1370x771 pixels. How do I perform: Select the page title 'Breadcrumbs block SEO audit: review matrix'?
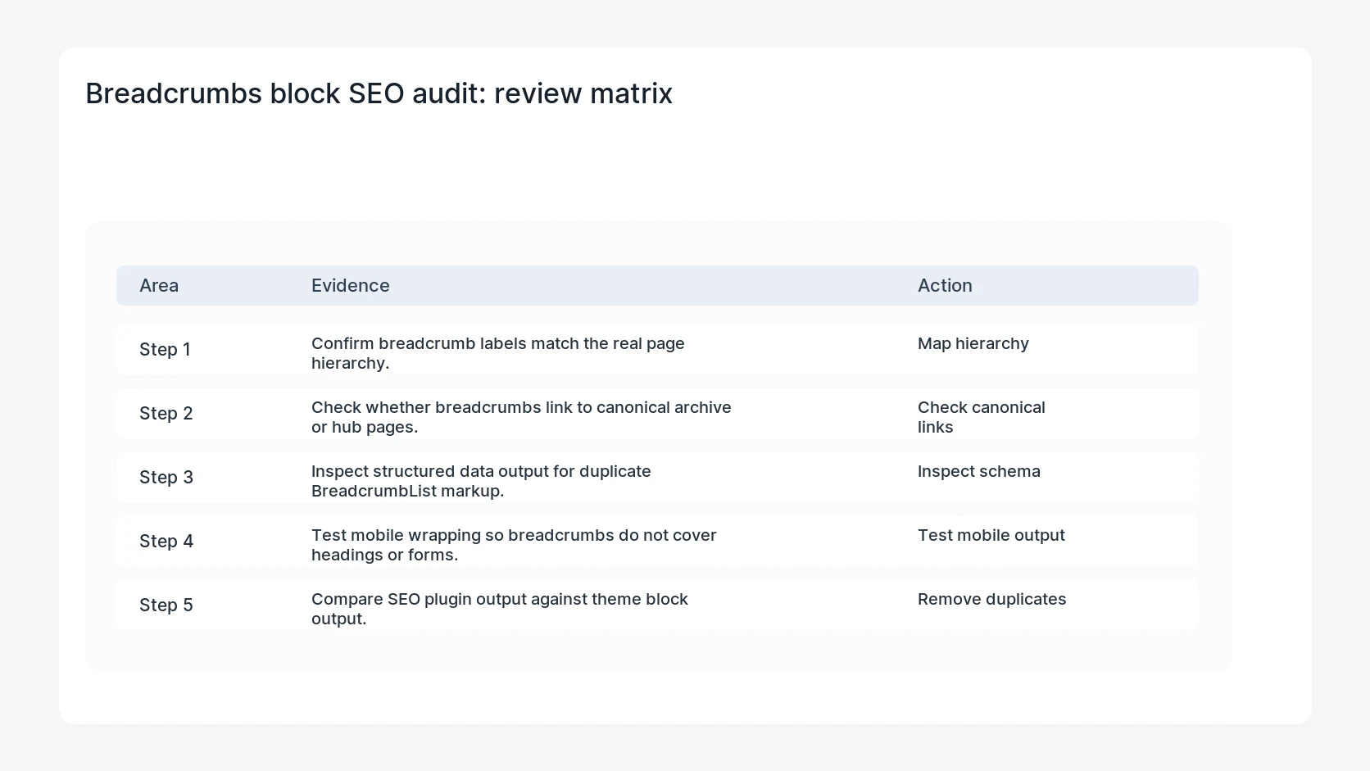tap(379, 93)
